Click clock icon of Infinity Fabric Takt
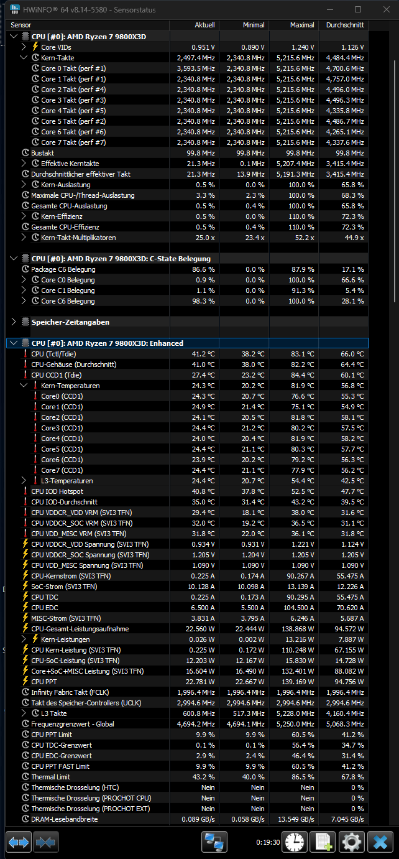 coord(25,692)
